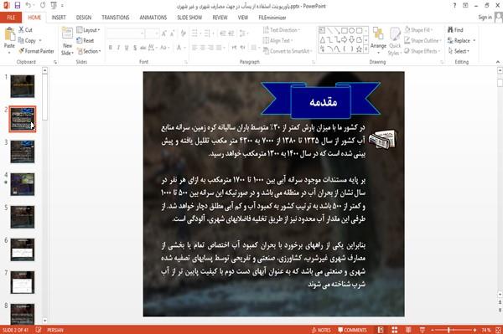Click the spell check icon in the status bar
This screenshot has width=503, height=334.
(x=39, y=330)
